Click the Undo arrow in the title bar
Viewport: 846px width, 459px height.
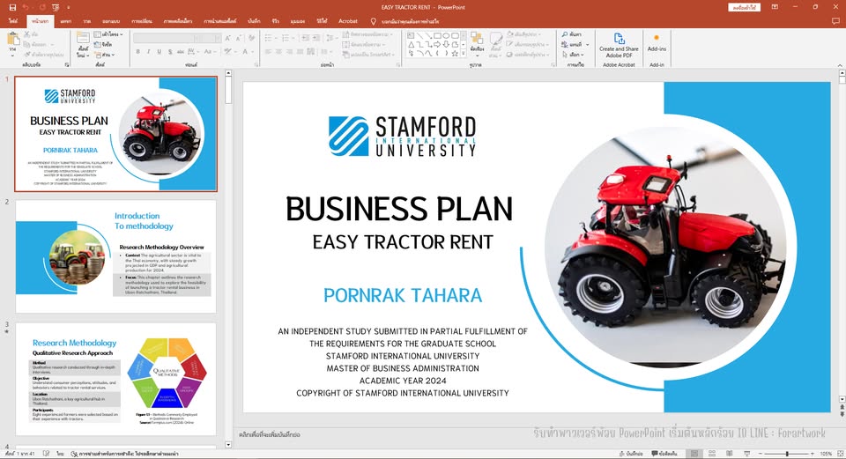pos(26,8)
